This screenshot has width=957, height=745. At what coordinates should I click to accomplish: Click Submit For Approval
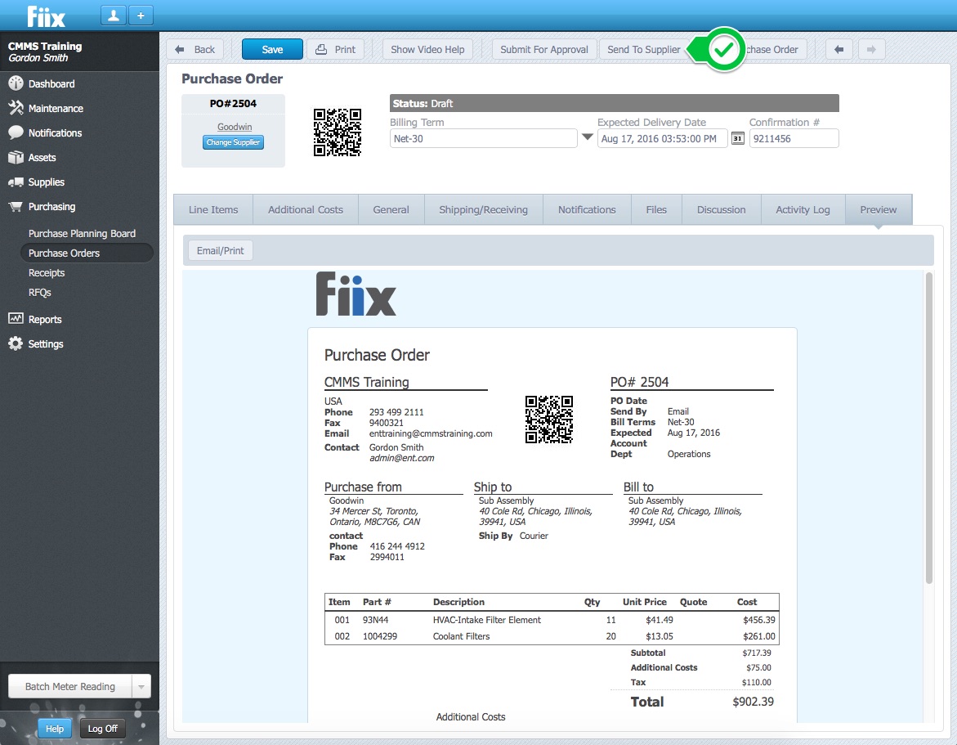tap(543, 49)
